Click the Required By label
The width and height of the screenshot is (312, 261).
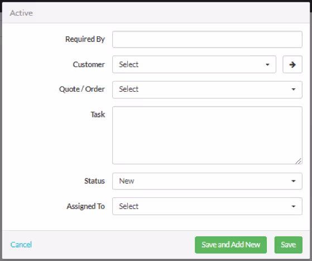pyautogui.click(x=85, y=39)
